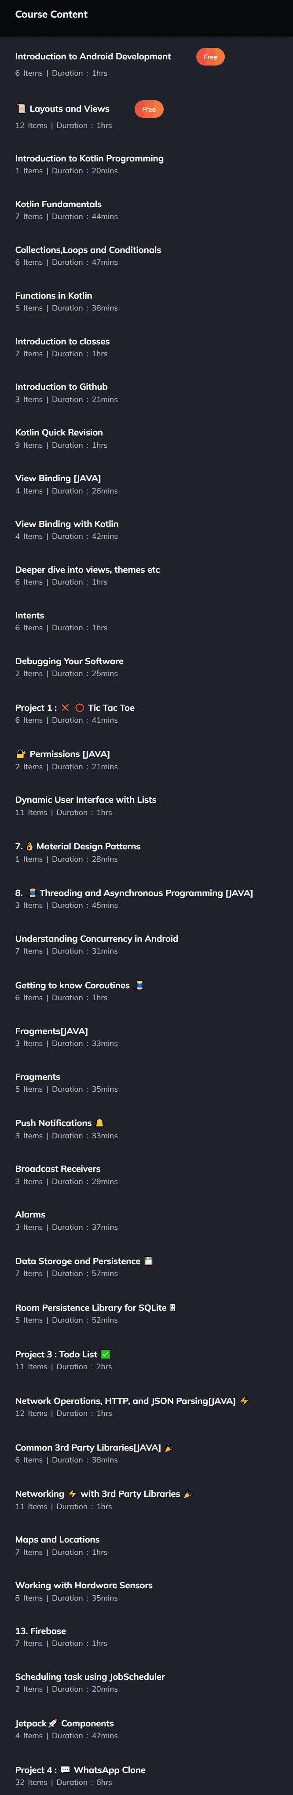The width and height of the screenshot is (293, 1795).
Task: Click the speech bubble icon before WhatsApp Clone
Action: [66, 1769]
